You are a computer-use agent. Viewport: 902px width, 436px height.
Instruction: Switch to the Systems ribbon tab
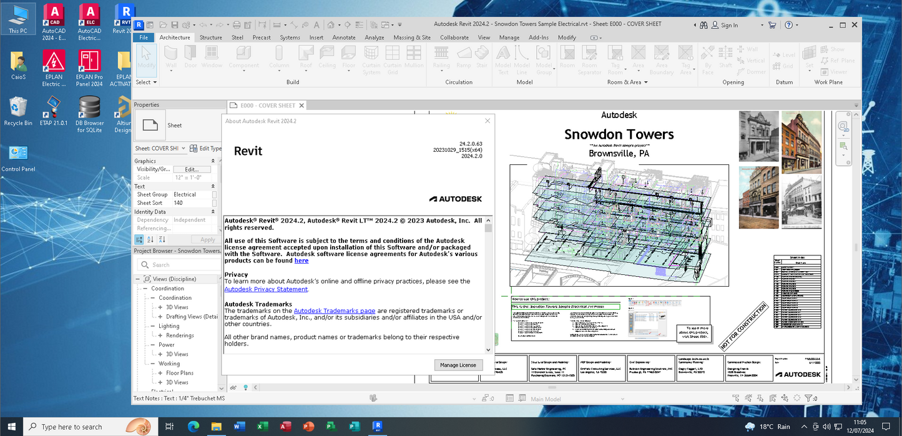coord(290,37)
